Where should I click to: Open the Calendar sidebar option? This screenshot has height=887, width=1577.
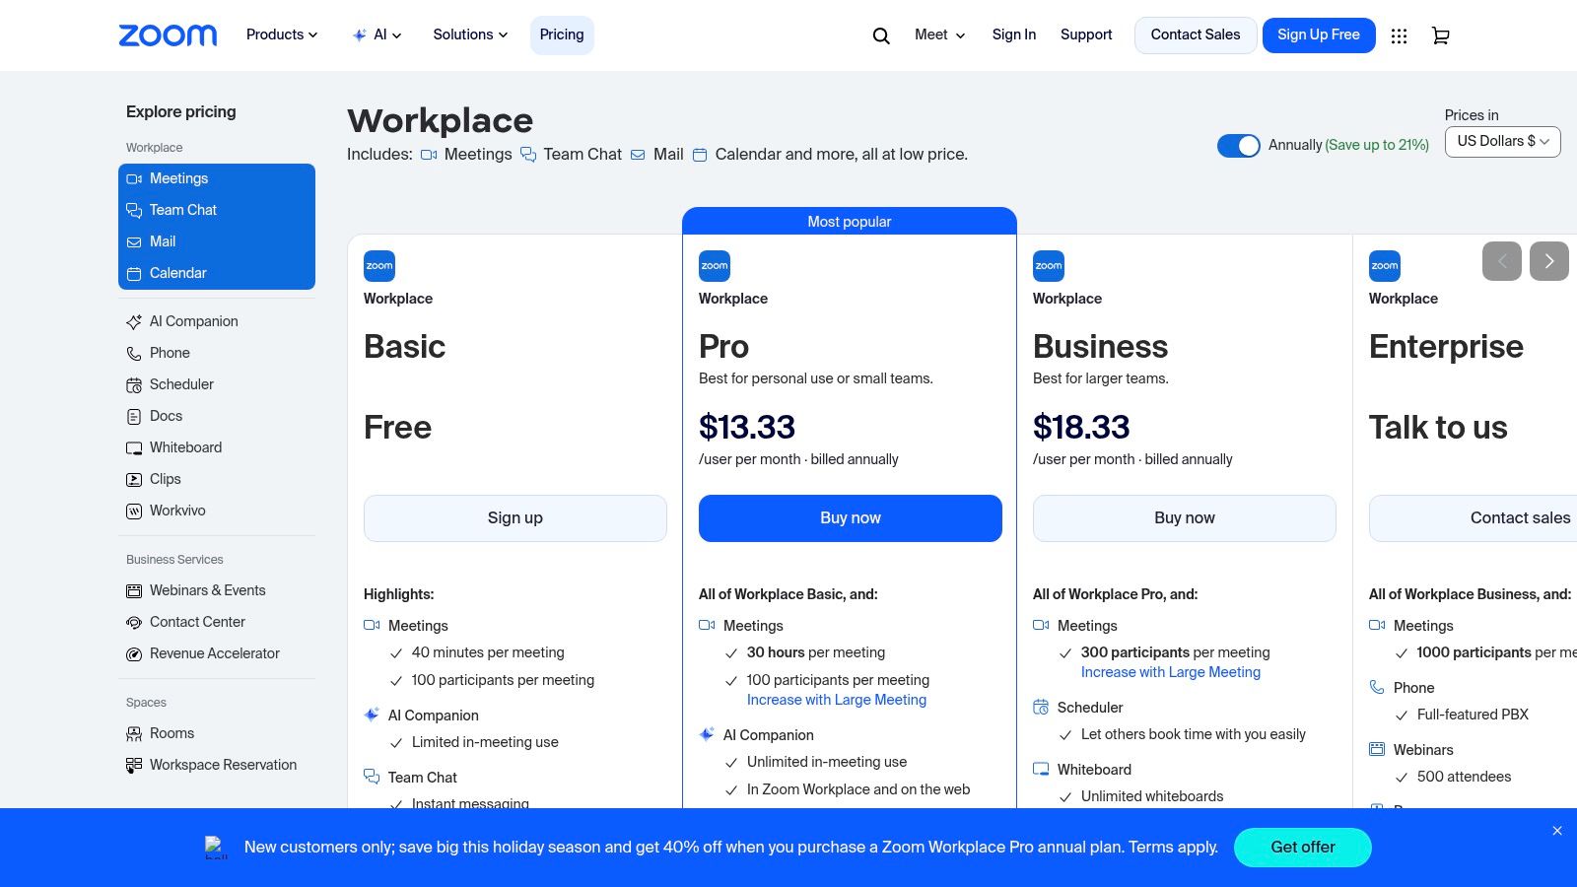point(177,273)
